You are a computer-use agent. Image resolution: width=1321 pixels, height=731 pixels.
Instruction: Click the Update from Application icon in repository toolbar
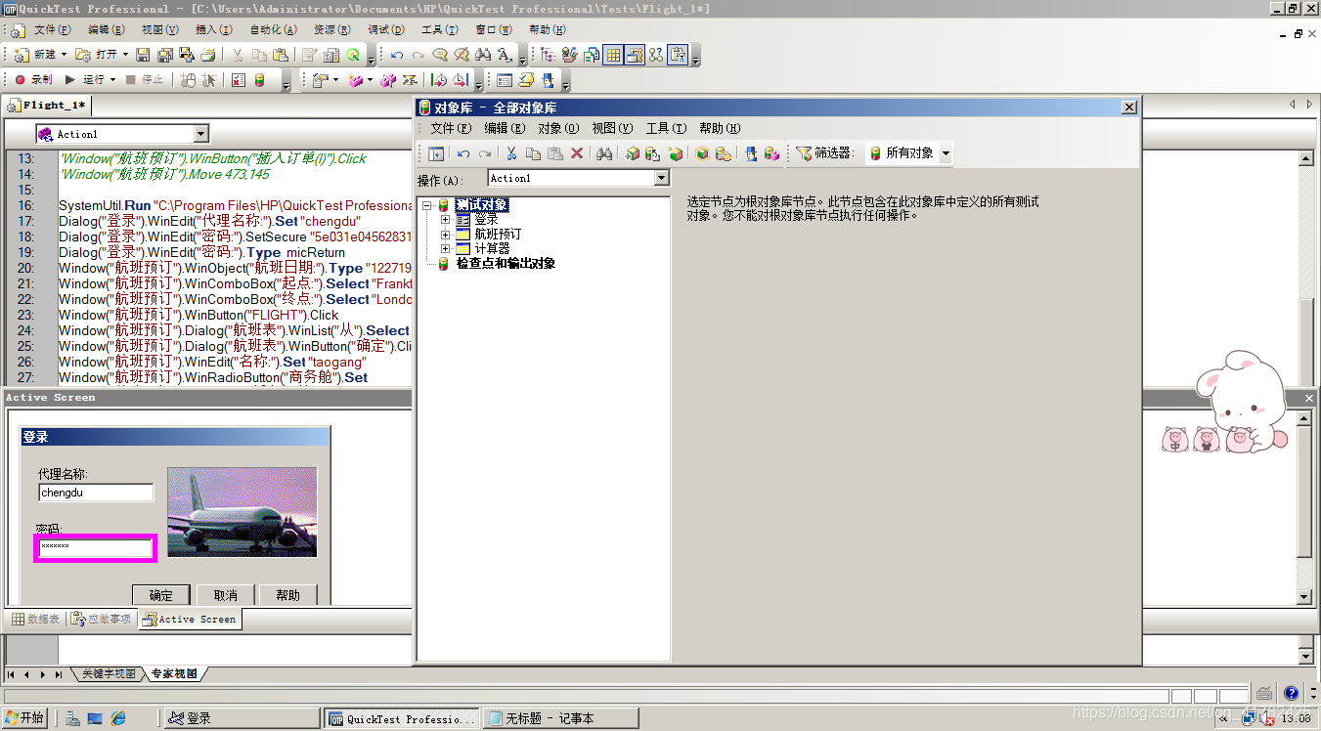652,153
